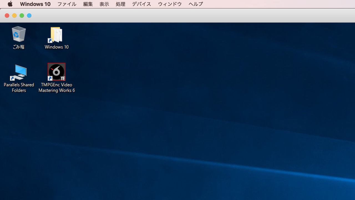Click the green fullscreen window button
Image resolution: width=355 pixels, height=200 pixels.
pyautogui.click(x=22, y=16)
